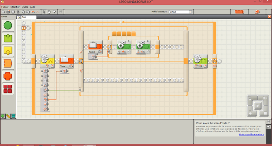Viewport: 272px width, 146px height.
Task: Choose the checkmark true case of the switch
Action: pos(81,52)
